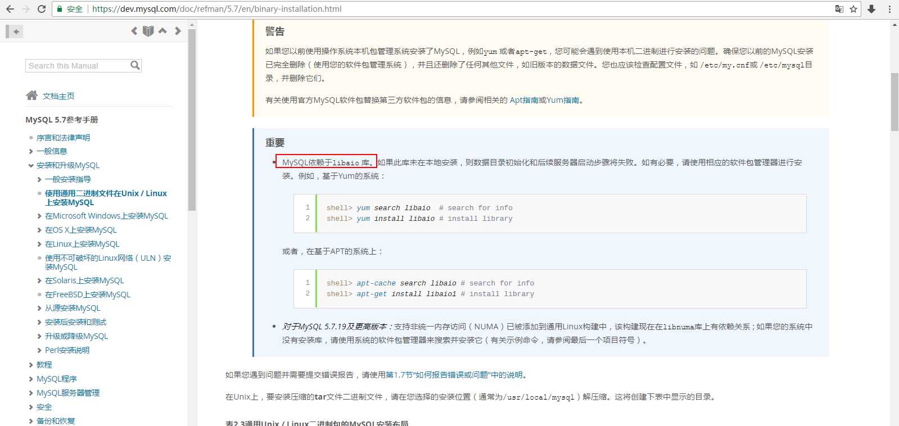Viewport: 899px width, 426px height.
Task: Open the translate page icon
Action: tap(839, 9)
